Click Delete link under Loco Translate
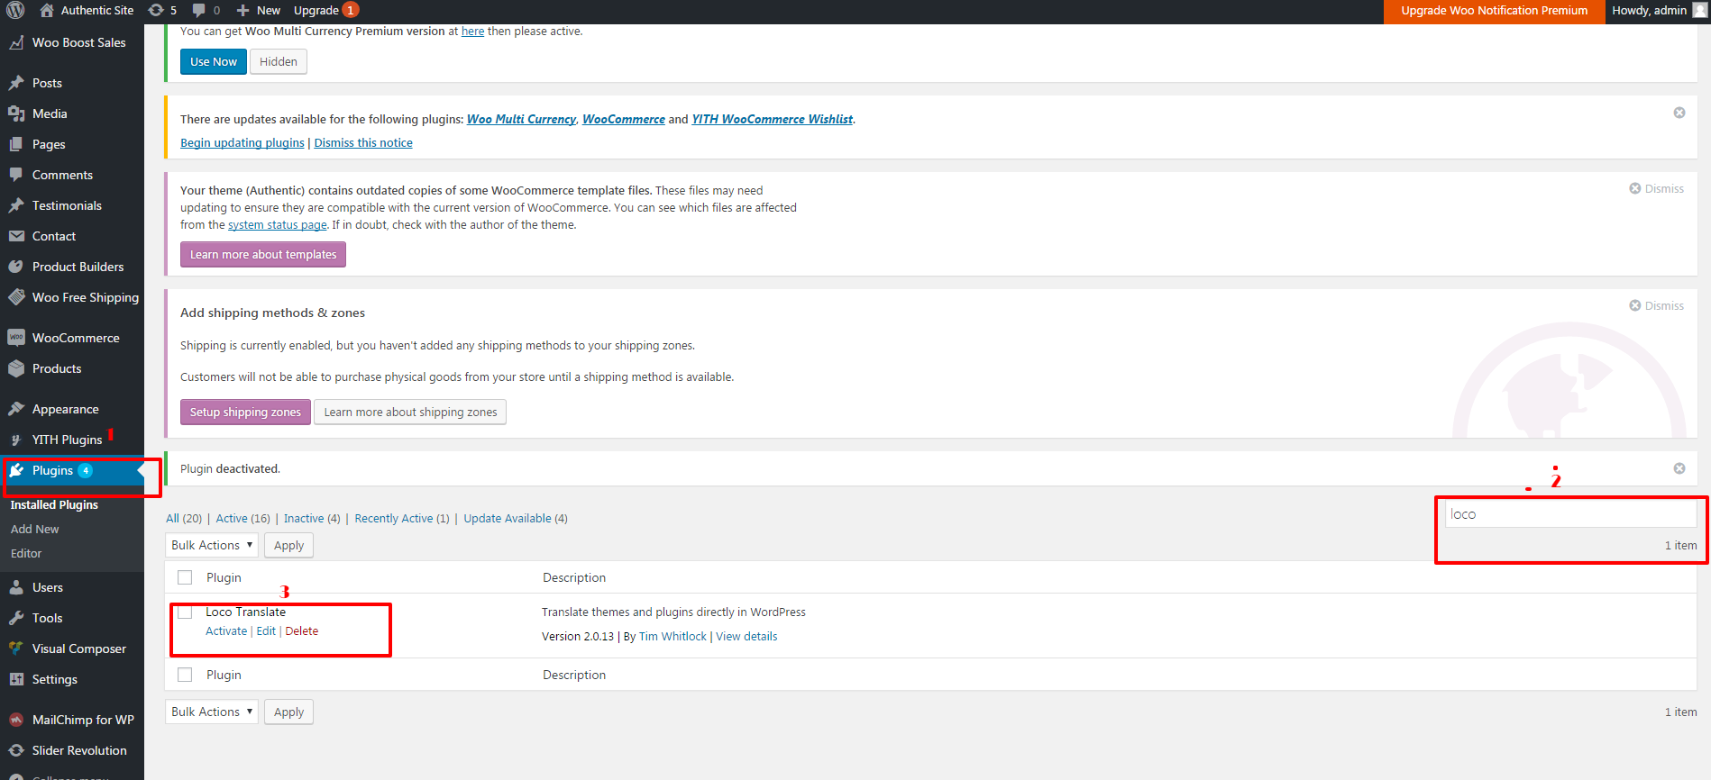Screen dimensions: 1711x780 302,630
